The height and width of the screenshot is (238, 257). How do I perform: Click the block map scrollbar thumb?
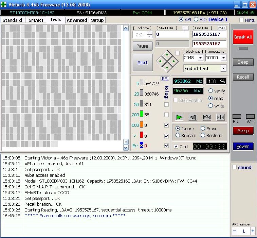126,142
